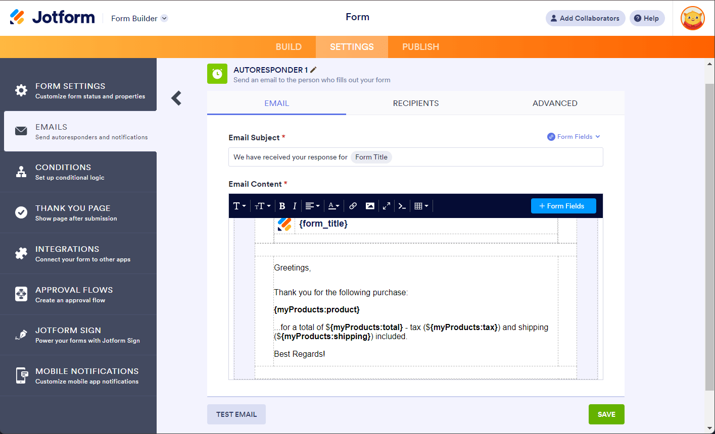
Task: Click the Form Settings gear icon
Action: point(21,90)
